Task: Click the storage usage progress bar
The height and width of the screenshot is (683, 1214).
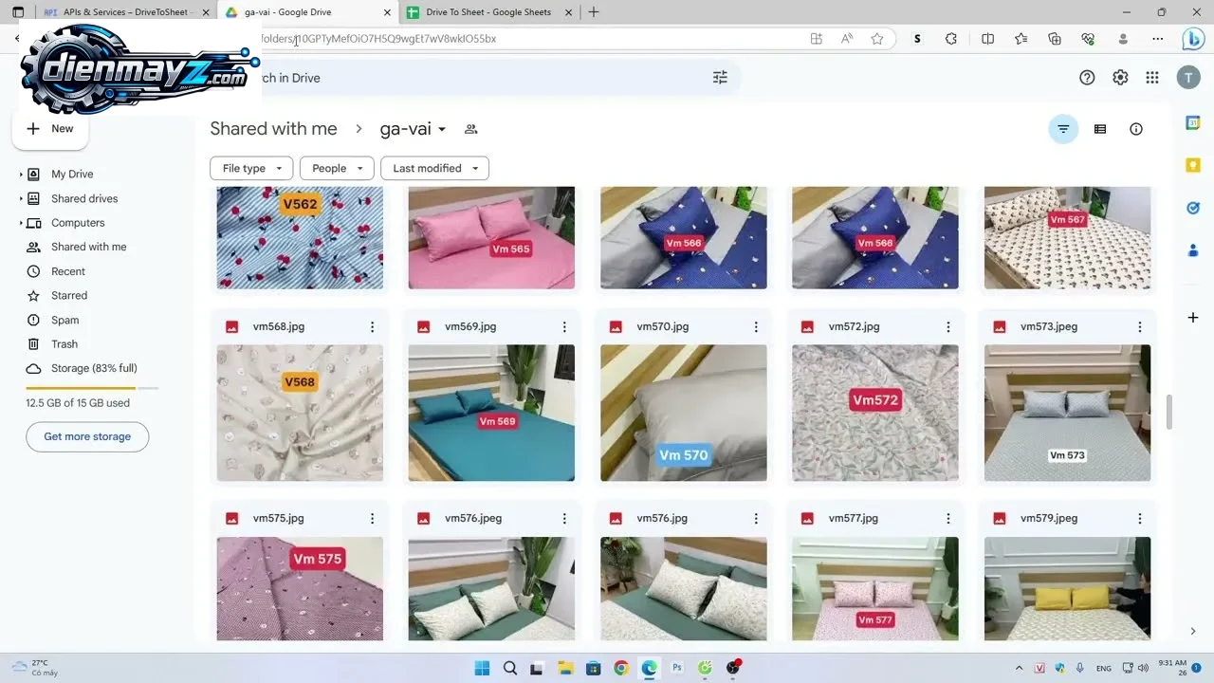Action: pos(92,388)
